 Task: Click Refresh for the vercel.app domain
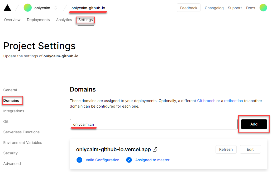(x=226, y=149)
